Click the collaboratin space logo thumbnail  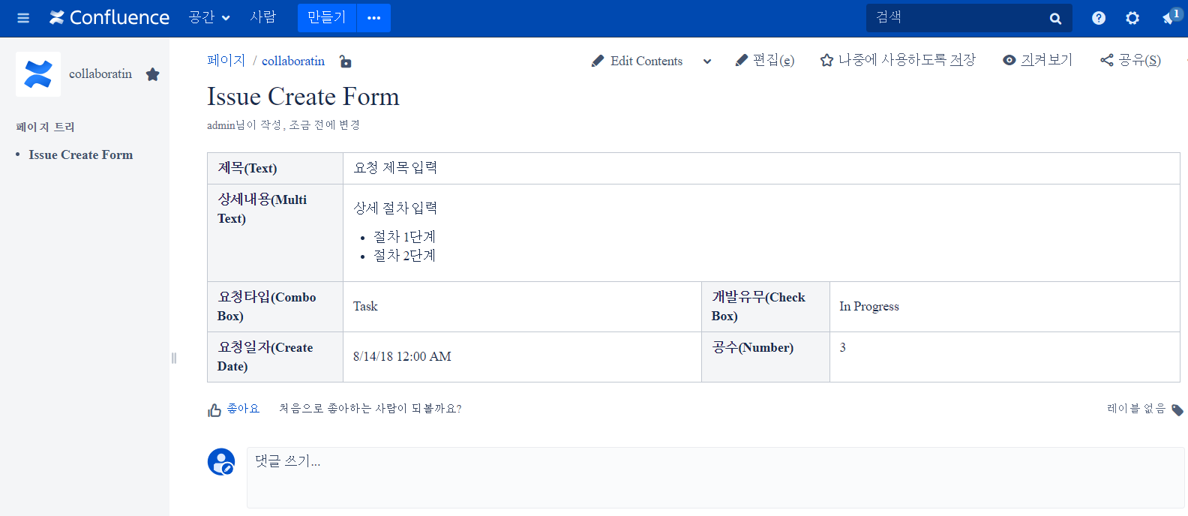click(38, 74)
